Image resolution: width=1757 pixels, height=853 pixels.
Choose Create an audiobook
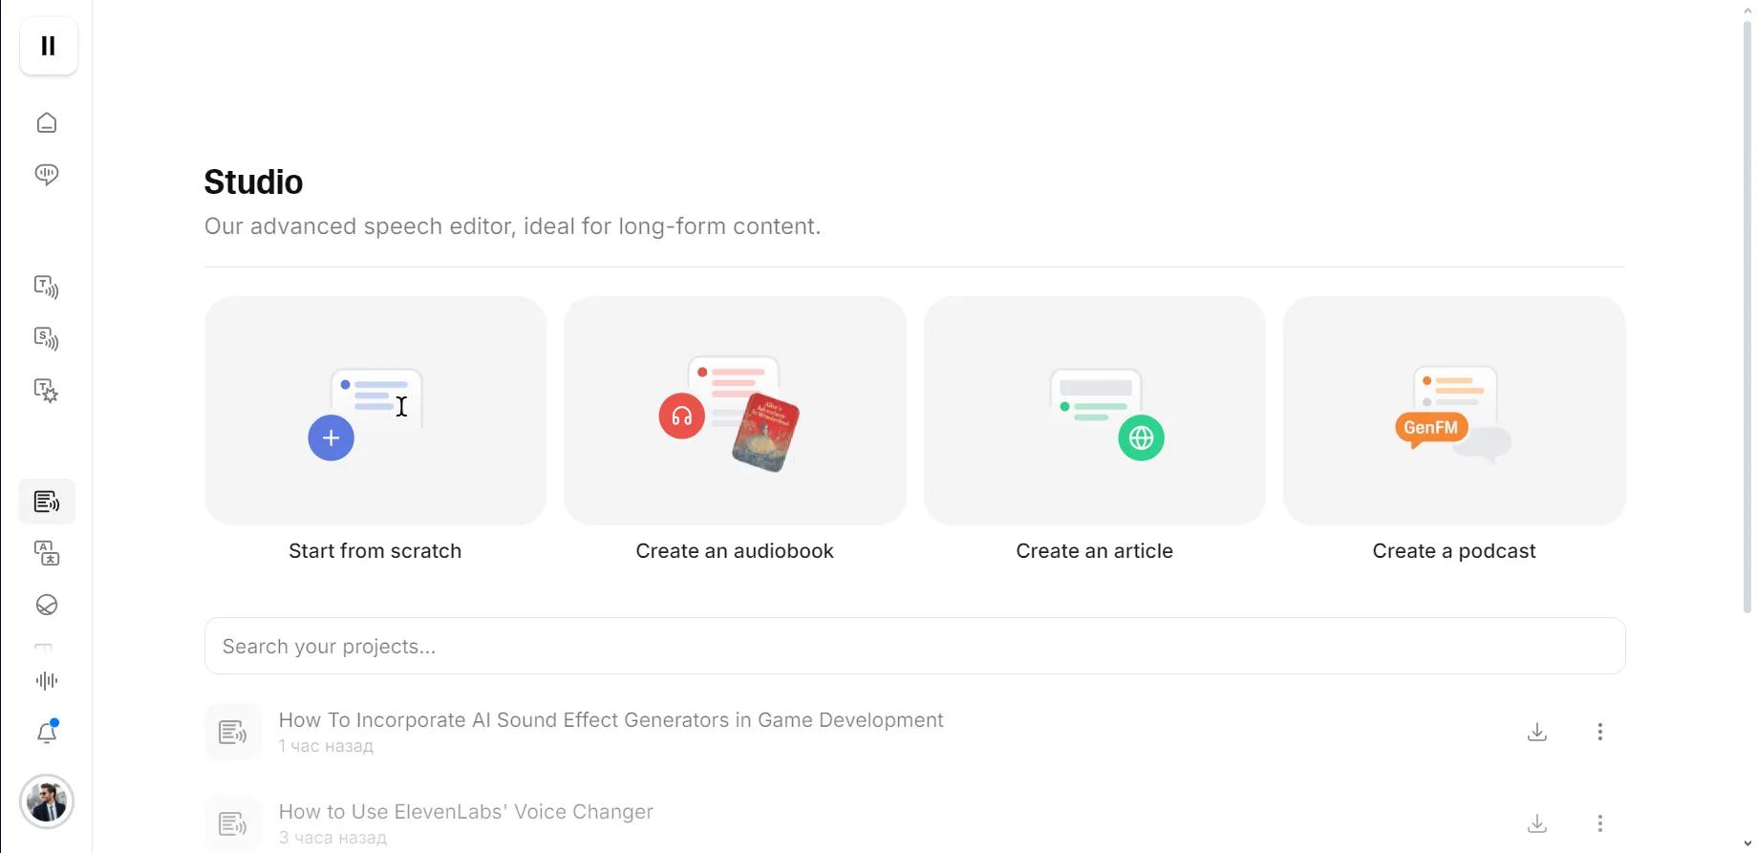point(735,411)
